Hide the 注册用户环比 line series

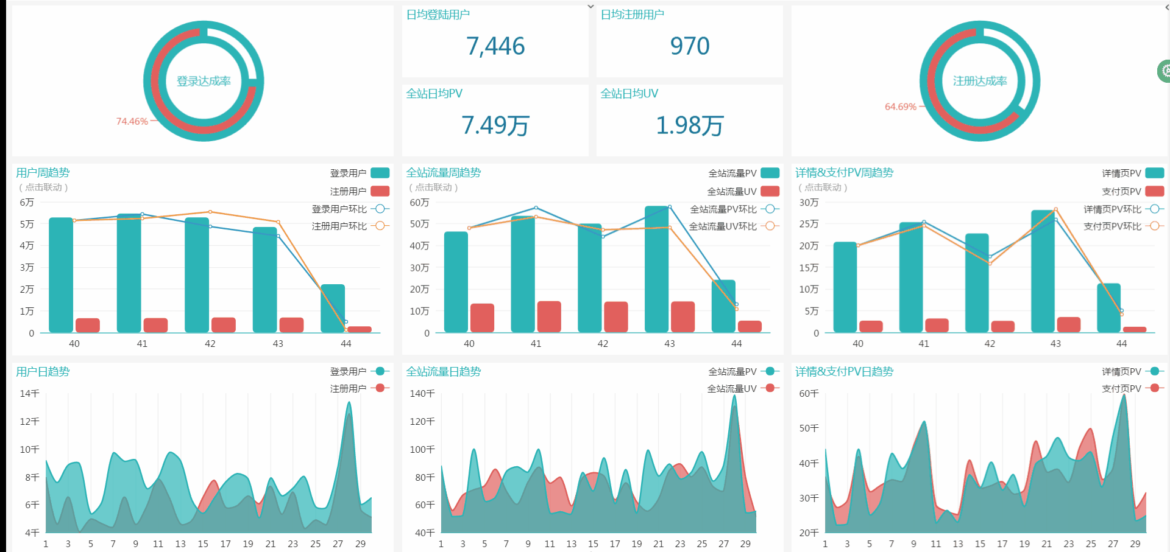click(350, 226)
